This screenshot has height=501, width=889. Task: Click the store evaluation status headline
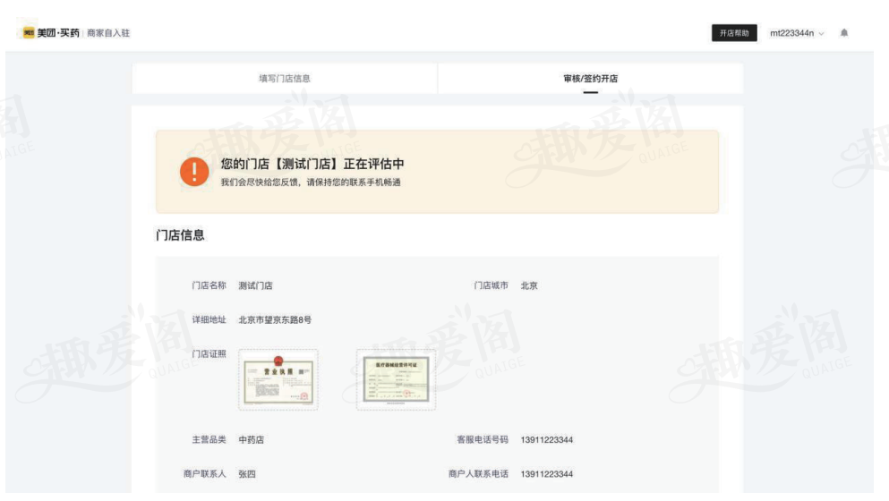[312, 165]
